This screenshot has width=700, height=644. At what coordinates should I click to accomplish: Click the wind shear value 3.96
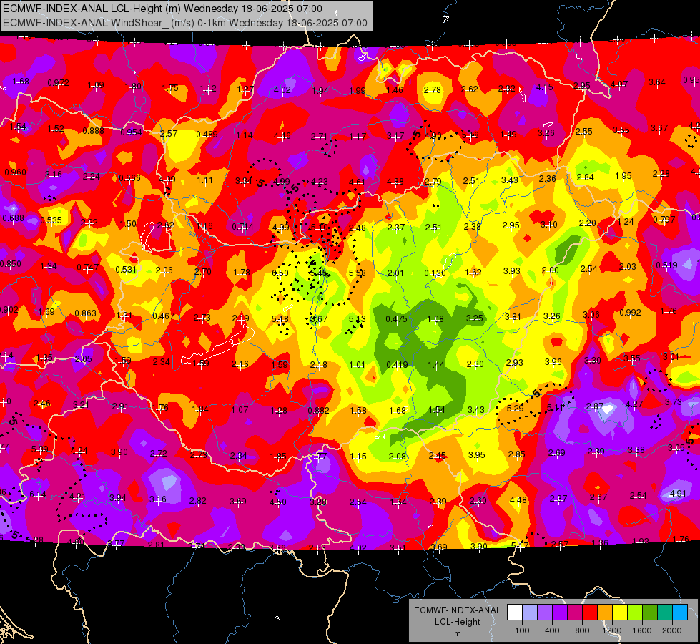point(553,361)
